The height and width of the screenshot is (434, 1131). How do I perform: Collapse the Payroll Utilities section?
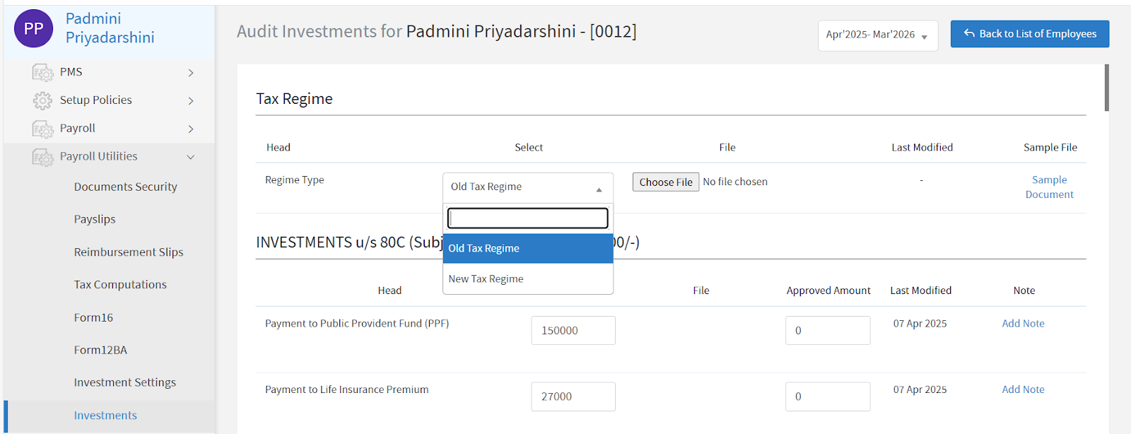click(189, 156)
